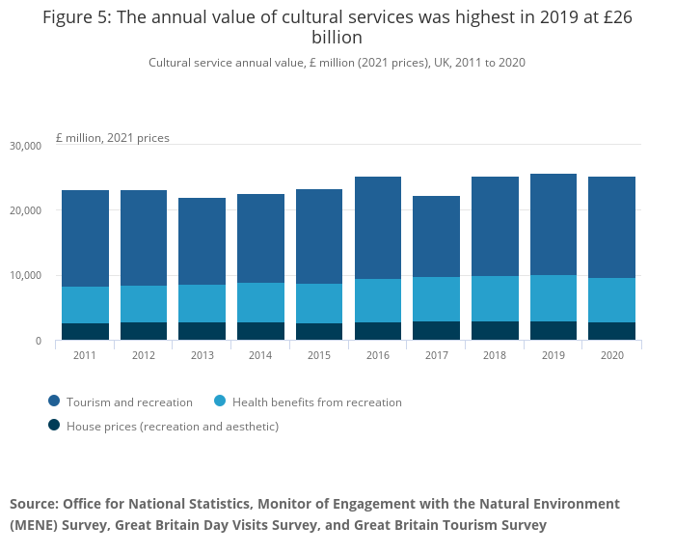
Task: Select the 2013 Tourism and recreation bar segment
Action: pyautogui.click(x=202, y=241)
